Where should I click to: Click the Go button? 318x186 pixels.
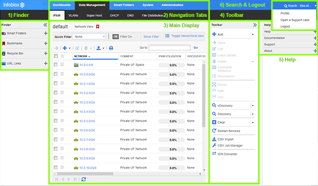click(195, 48)
